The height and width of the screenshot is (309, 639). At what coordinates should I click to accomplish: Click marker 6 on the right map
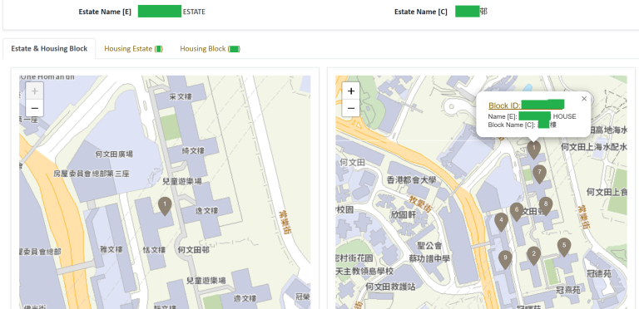tap(517, 212)
